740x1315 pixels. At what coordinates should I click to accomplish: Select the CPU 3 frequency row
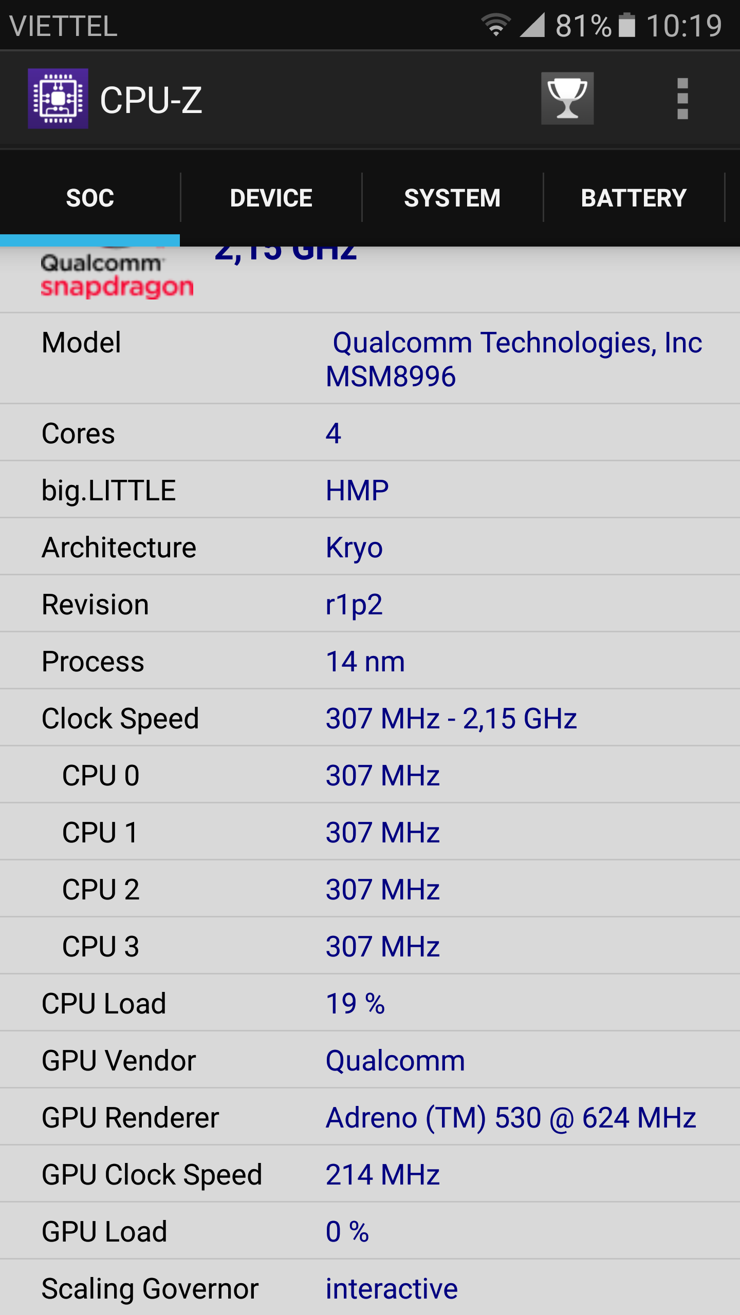370,946
